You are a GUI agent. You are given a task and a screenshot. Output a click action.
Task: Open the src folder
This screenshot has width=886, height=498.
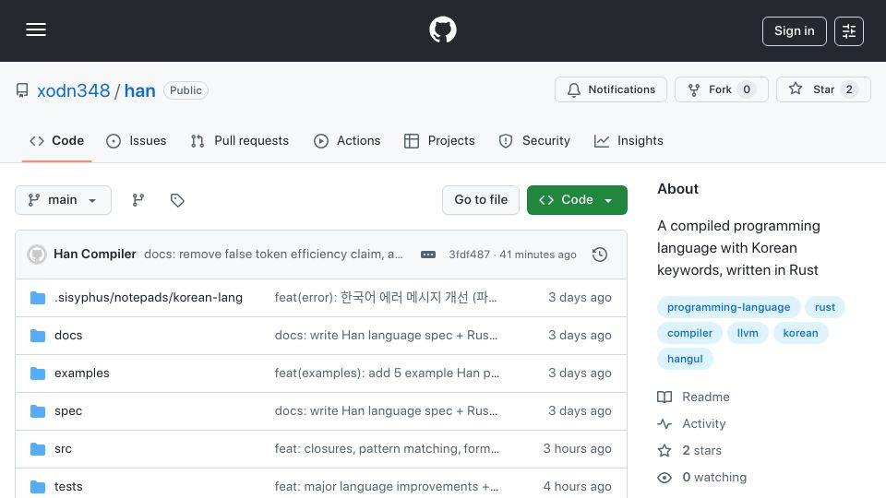pyautogui.click(x=64, y=449)
